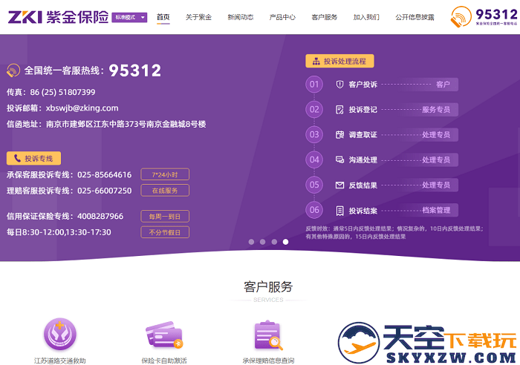The height and width of the screenshot is (365, 520).
Task: Click the 承保理赔信息查询 clipboard icon
Action: point(268,335)
